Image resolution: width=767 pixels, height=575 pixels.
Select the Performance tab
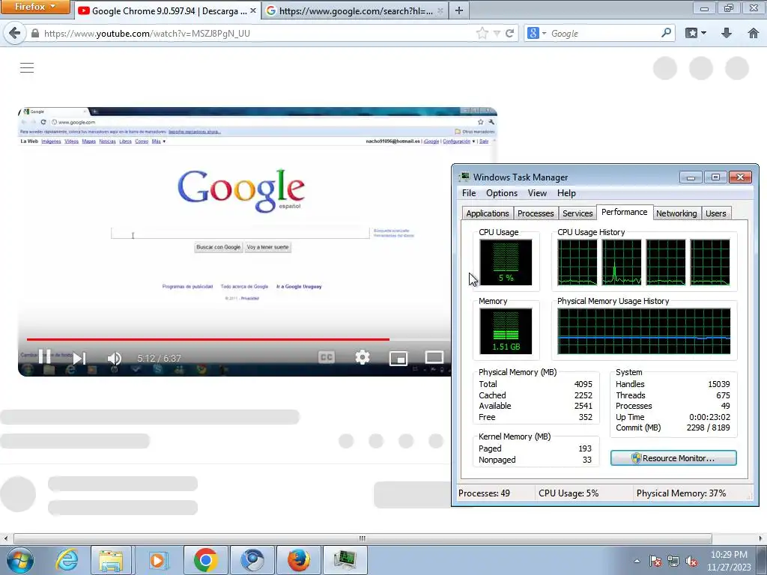coord(624,212)
